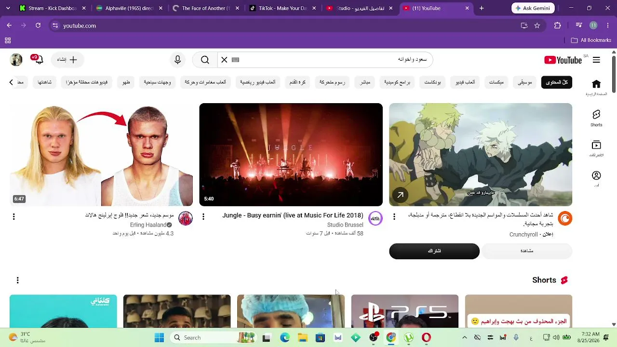Go to Home in the sidebar
617x347 pixels.
coord(596,87)
